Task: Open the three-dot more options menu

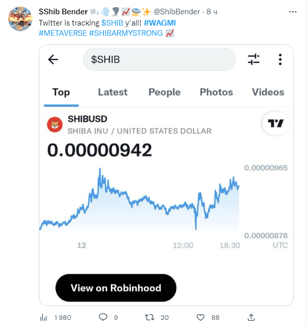Action: 280,60
